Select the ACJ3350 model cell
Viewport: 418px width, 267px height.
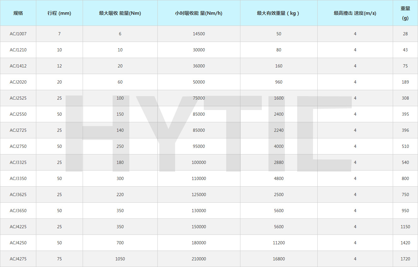pos(18,178)
